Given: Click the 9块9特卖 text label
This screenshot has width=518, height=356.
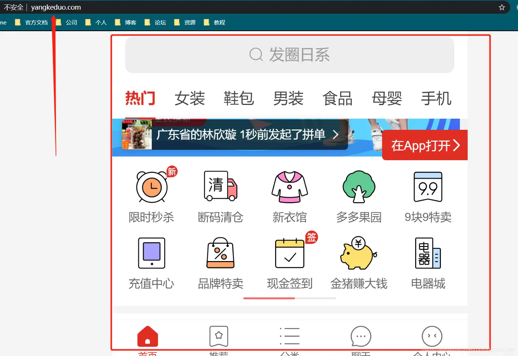Looking at the screenshot, I should click(428, 217).
